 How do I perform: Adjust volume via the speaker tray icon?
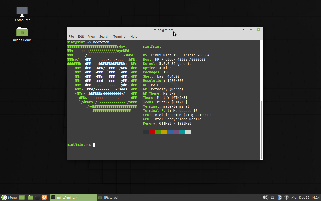(265, 197)
